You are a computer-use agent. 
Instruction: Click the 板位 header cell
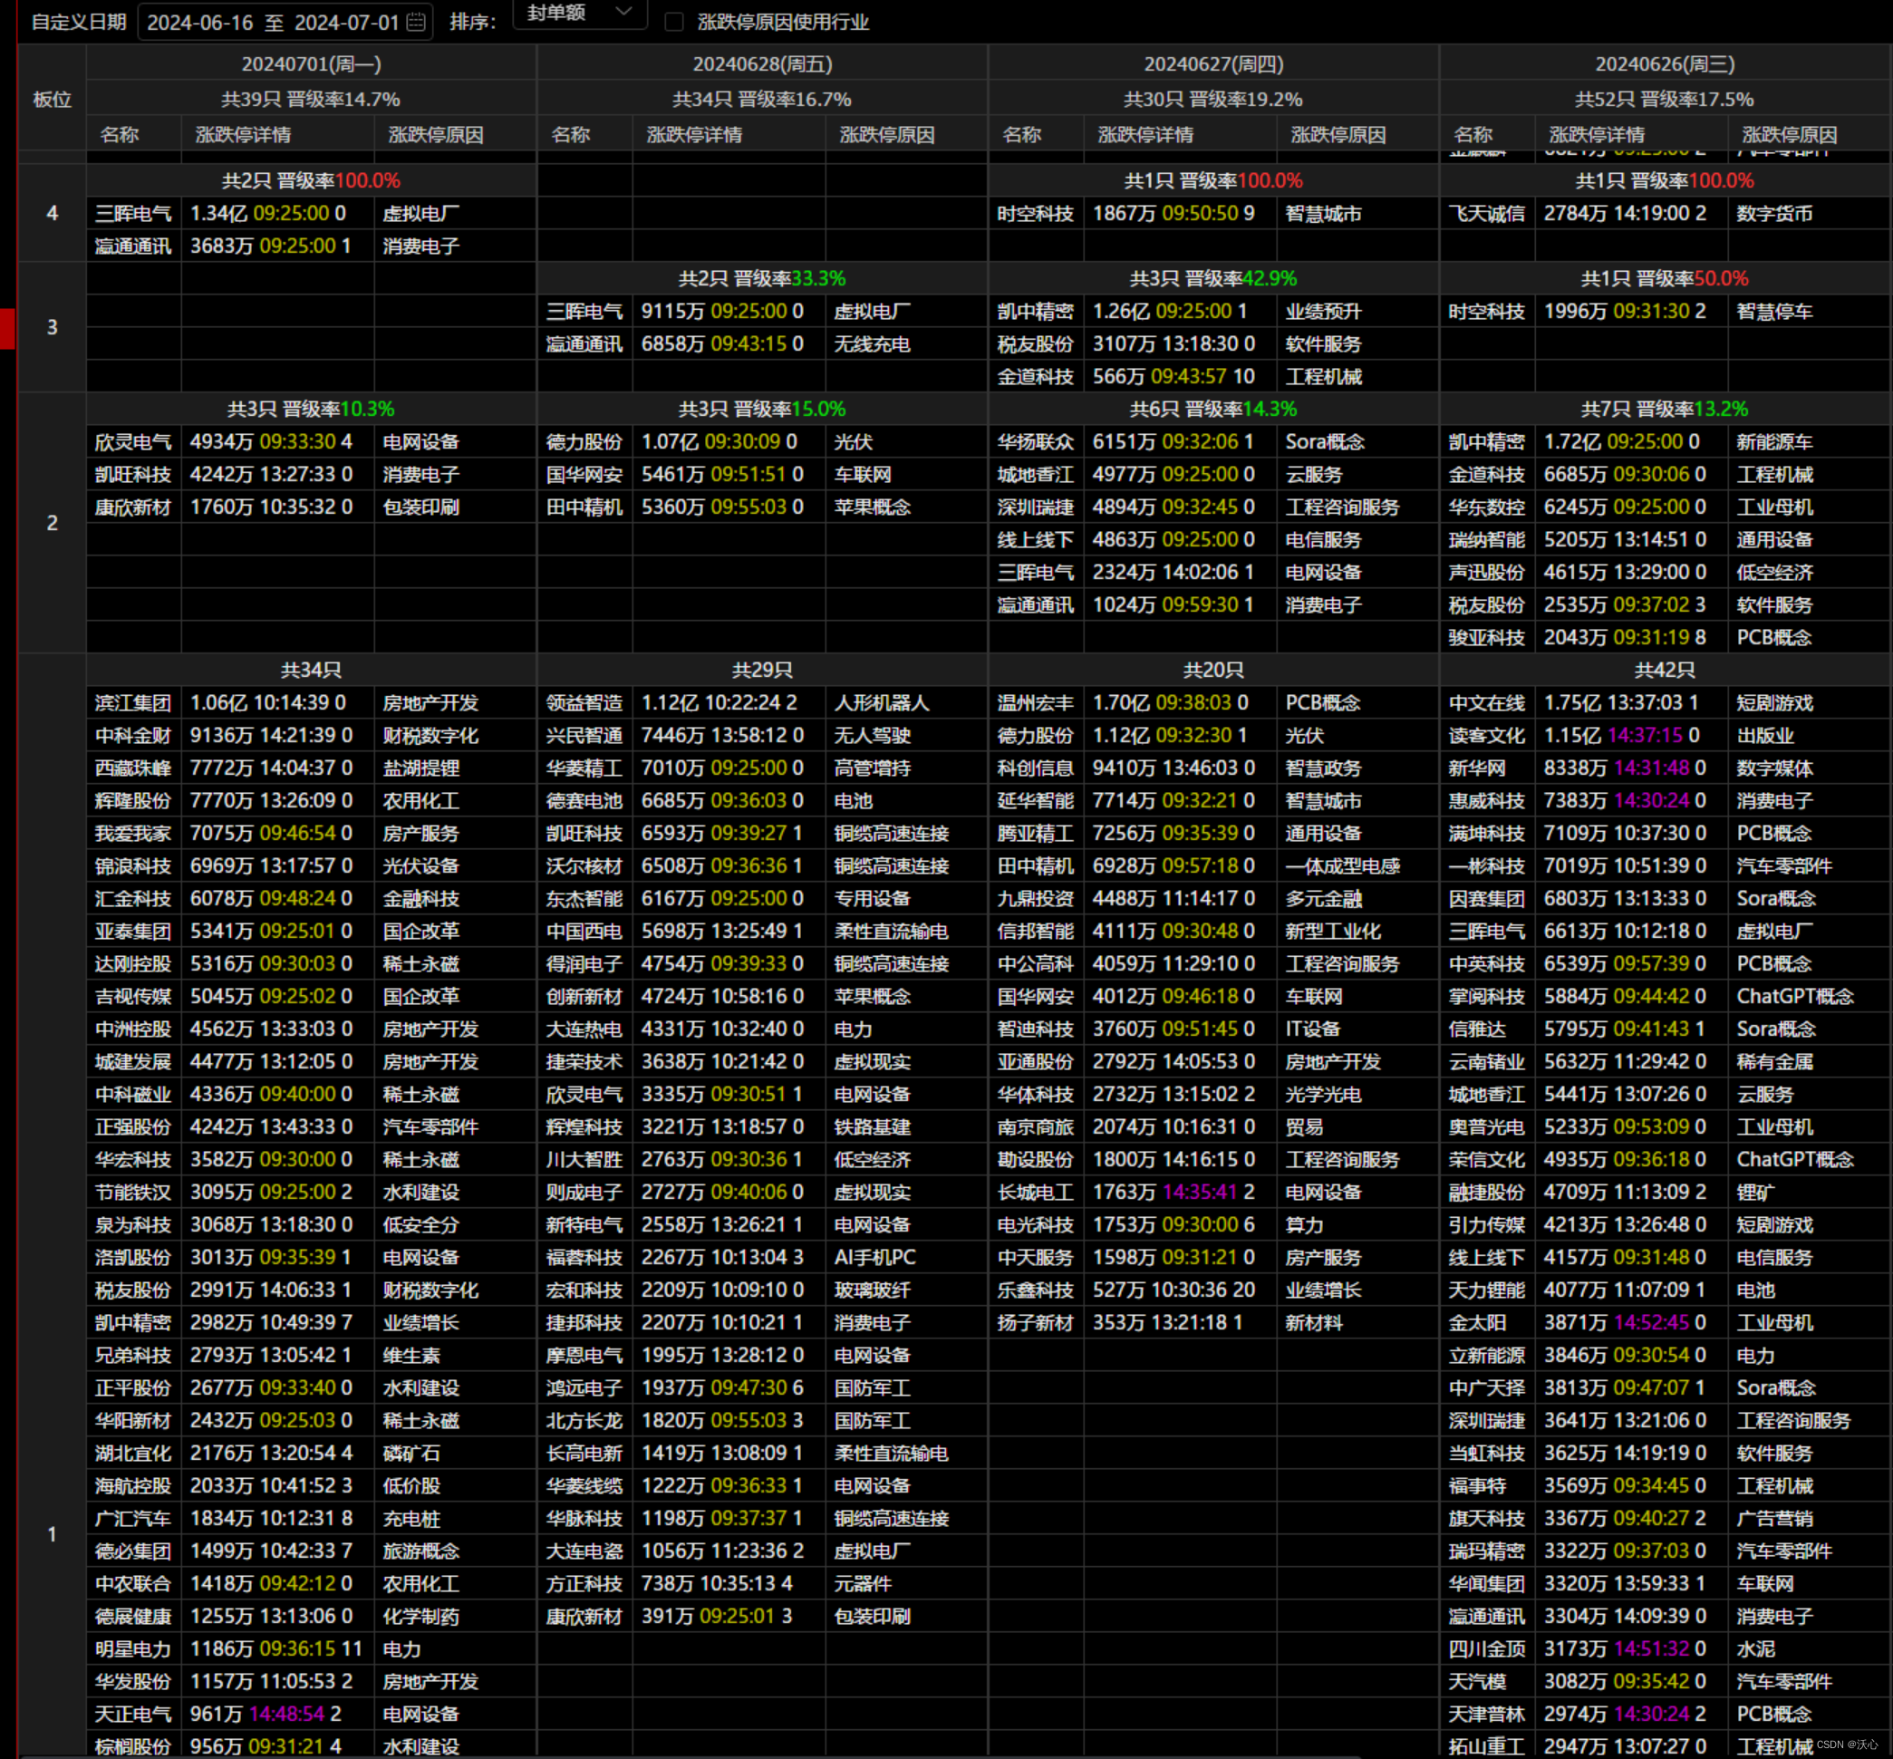(53, 99)
